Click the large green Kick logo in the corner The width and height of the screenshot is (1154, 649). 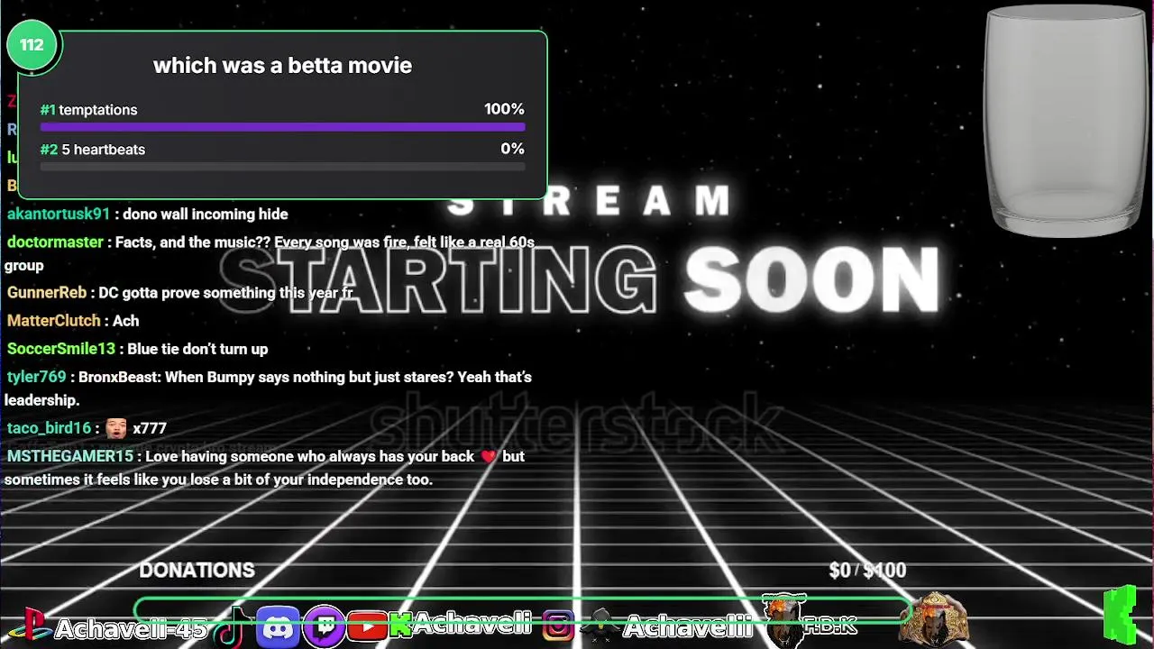[x=1121, y=616]
